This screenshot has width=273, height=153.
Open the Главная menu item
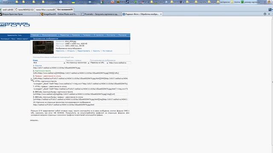[35, 35]
